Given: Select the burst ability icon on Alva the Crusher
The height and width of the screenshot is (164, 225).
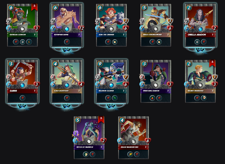Looking at the screenshot, I should coord(115,42).
